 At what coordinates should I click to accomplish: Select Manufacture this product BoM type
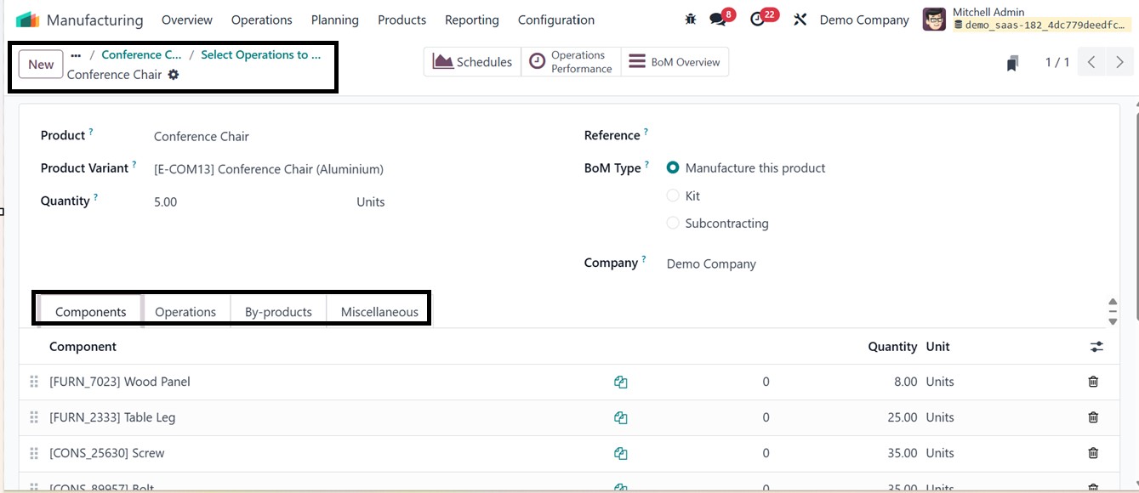click(673, 168)
